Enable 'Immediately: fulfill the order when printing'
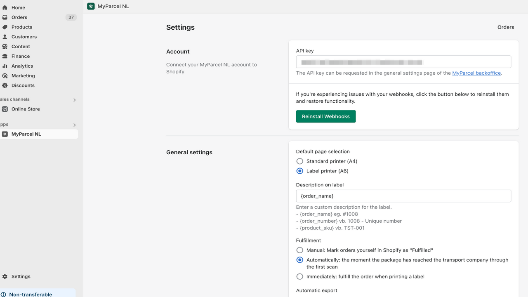 click(x=299, y=276)
